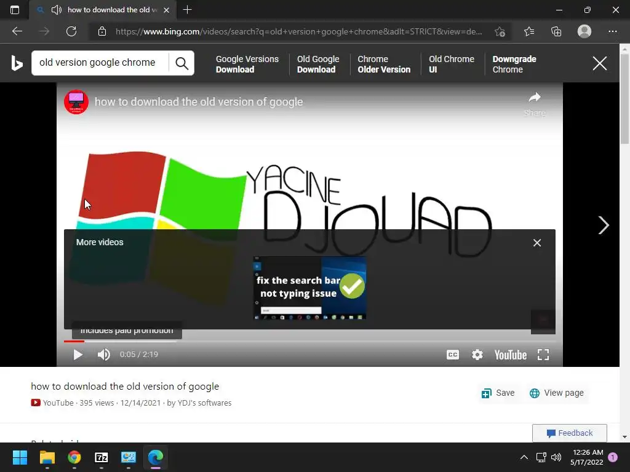Viewport: 630px width, 472px height.
Task: Open a new browser tab
Action: pos(187,10)
